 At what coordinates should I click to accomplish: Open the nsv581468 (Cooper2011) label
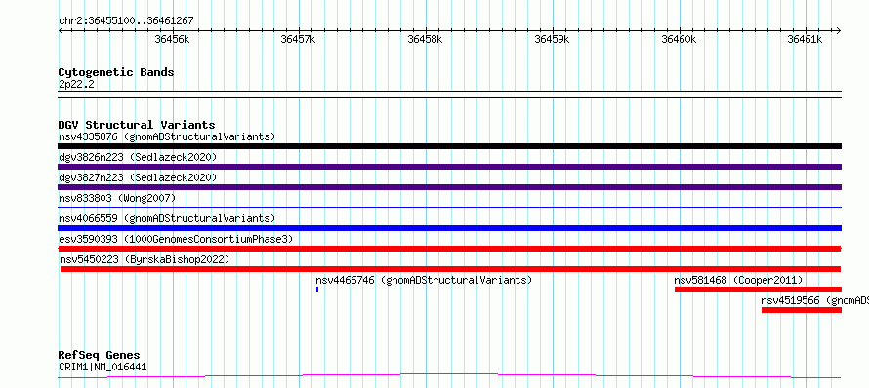(x=738, y=280)
